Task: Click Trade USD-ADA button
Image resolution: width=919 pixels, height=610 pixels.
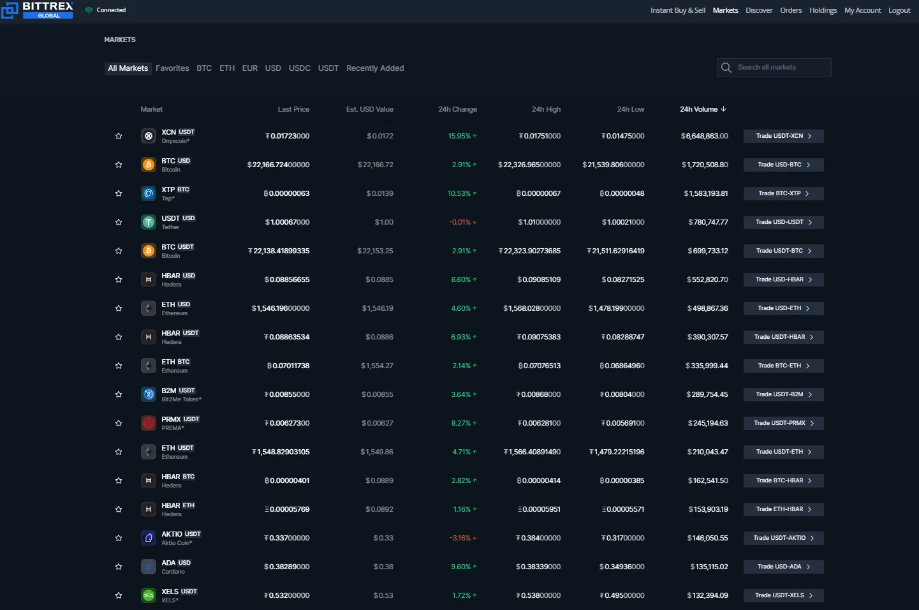Action: point(784,567)
